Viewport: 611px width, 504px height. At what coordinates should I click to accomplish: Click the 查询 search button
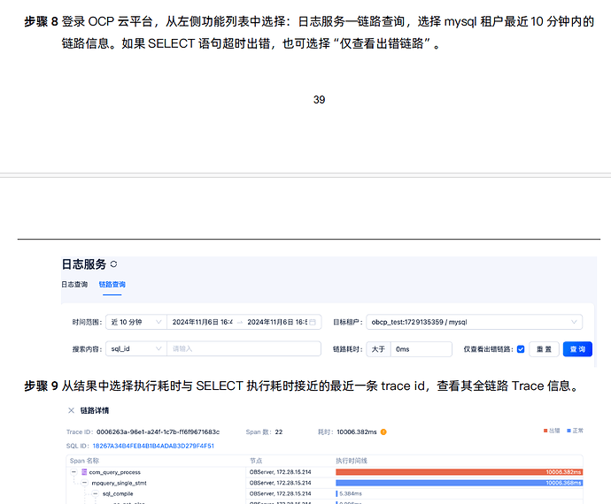point(577,349)
